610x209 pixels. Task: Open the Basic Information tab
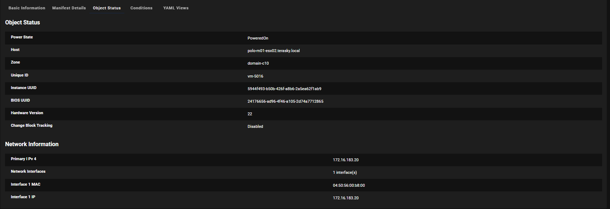click(x=27, y=8)
